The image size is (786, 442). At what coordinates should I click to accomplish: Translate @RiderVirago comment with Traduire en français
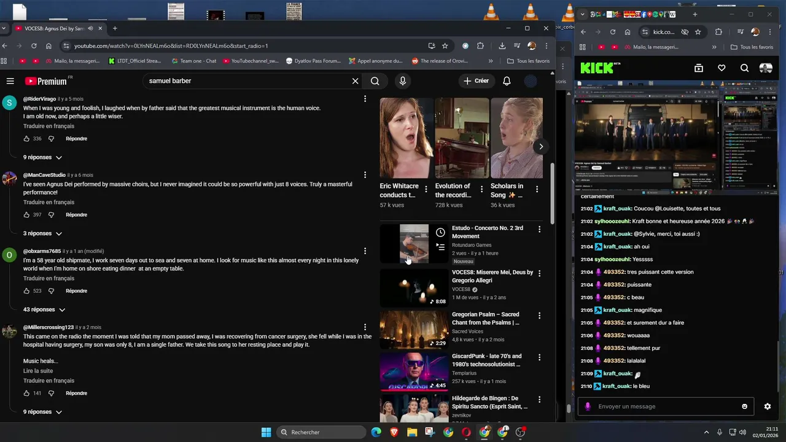coord(49,126)
